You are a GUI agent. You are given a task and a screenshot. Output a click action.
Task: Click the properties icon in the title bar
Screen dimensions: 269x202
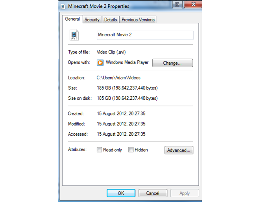click(x=62, y=6)
